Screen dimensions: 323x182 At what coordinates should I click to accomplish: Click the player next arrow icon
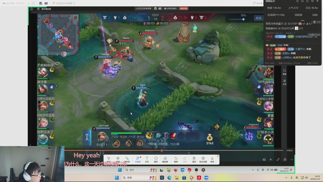point(271,159)
